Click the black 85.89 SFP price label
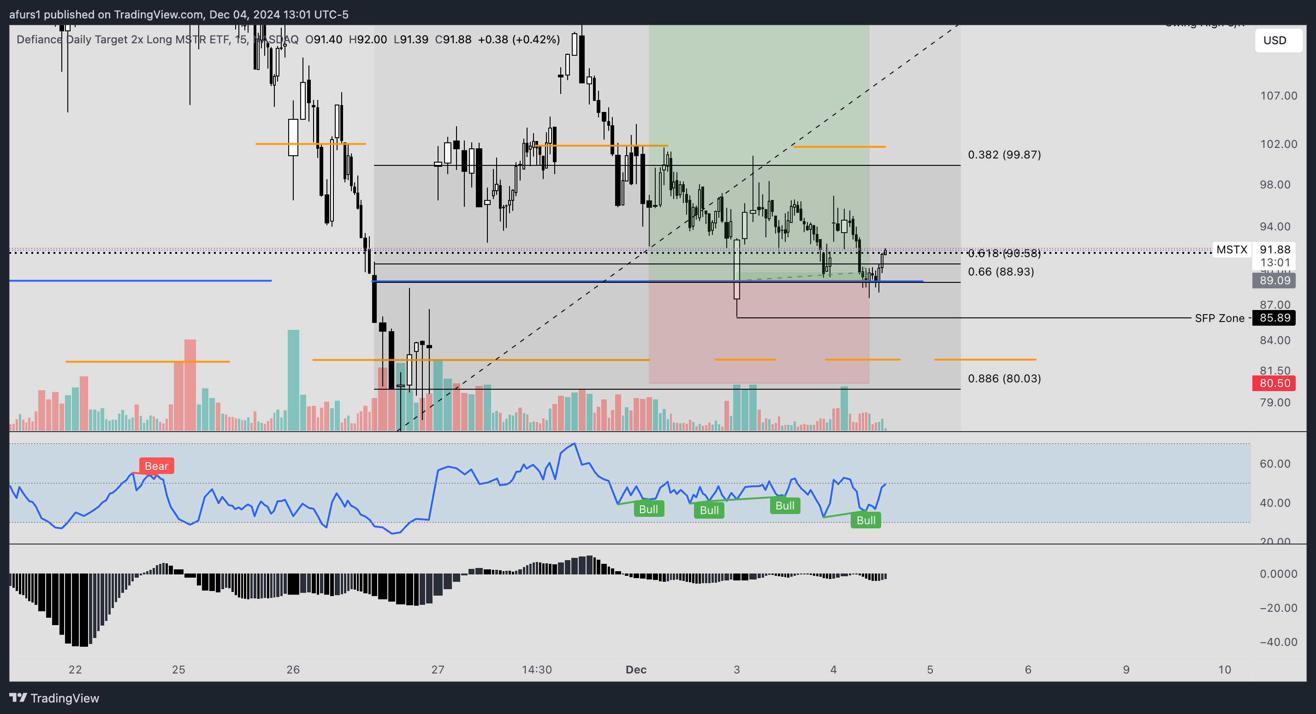The image size is (1316, 714). point(1275,318)
